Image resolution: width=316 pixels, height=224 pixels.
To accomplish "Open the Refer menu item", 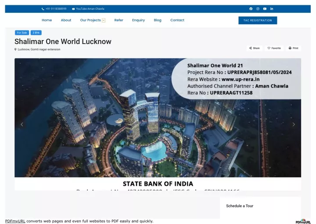I will click(118, 20).
